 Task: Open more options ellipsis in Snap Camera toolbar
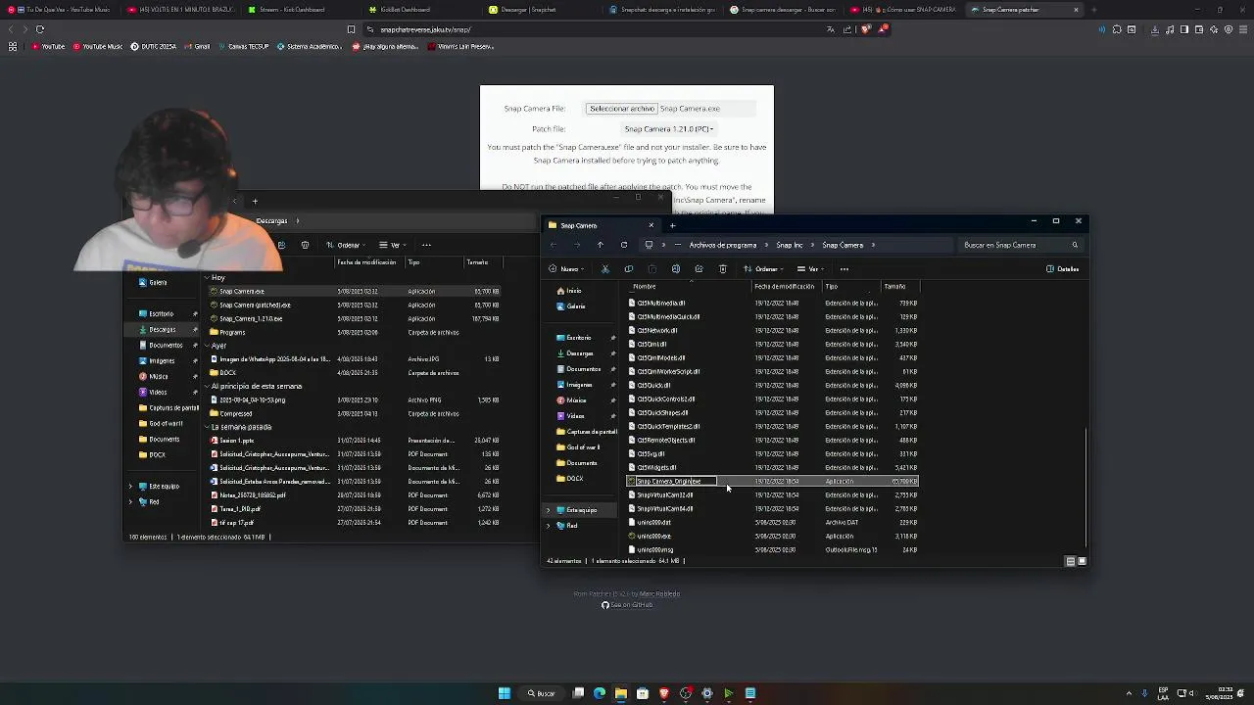pyautogui.click(x=844, y=269)
